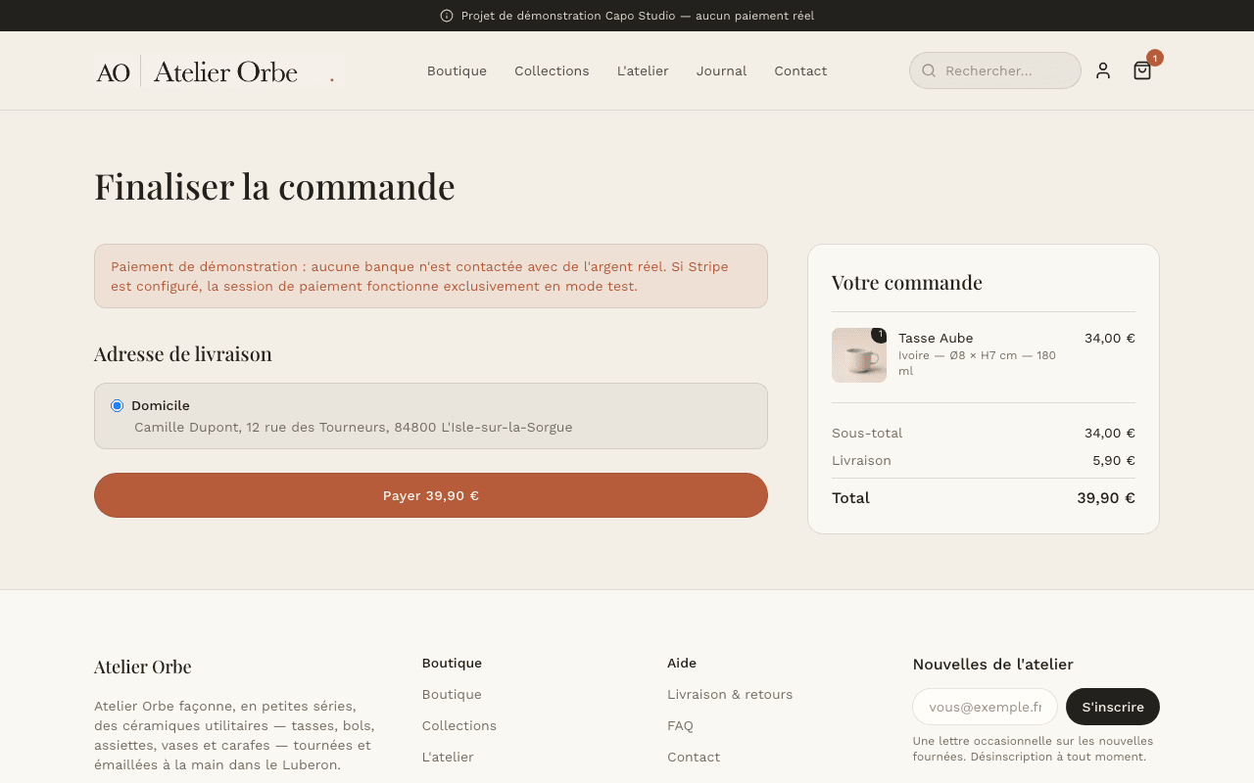This screenshot has width=1254, height=783.
Task: Open the footer L'atelier link
Action: tap(448, 757)
